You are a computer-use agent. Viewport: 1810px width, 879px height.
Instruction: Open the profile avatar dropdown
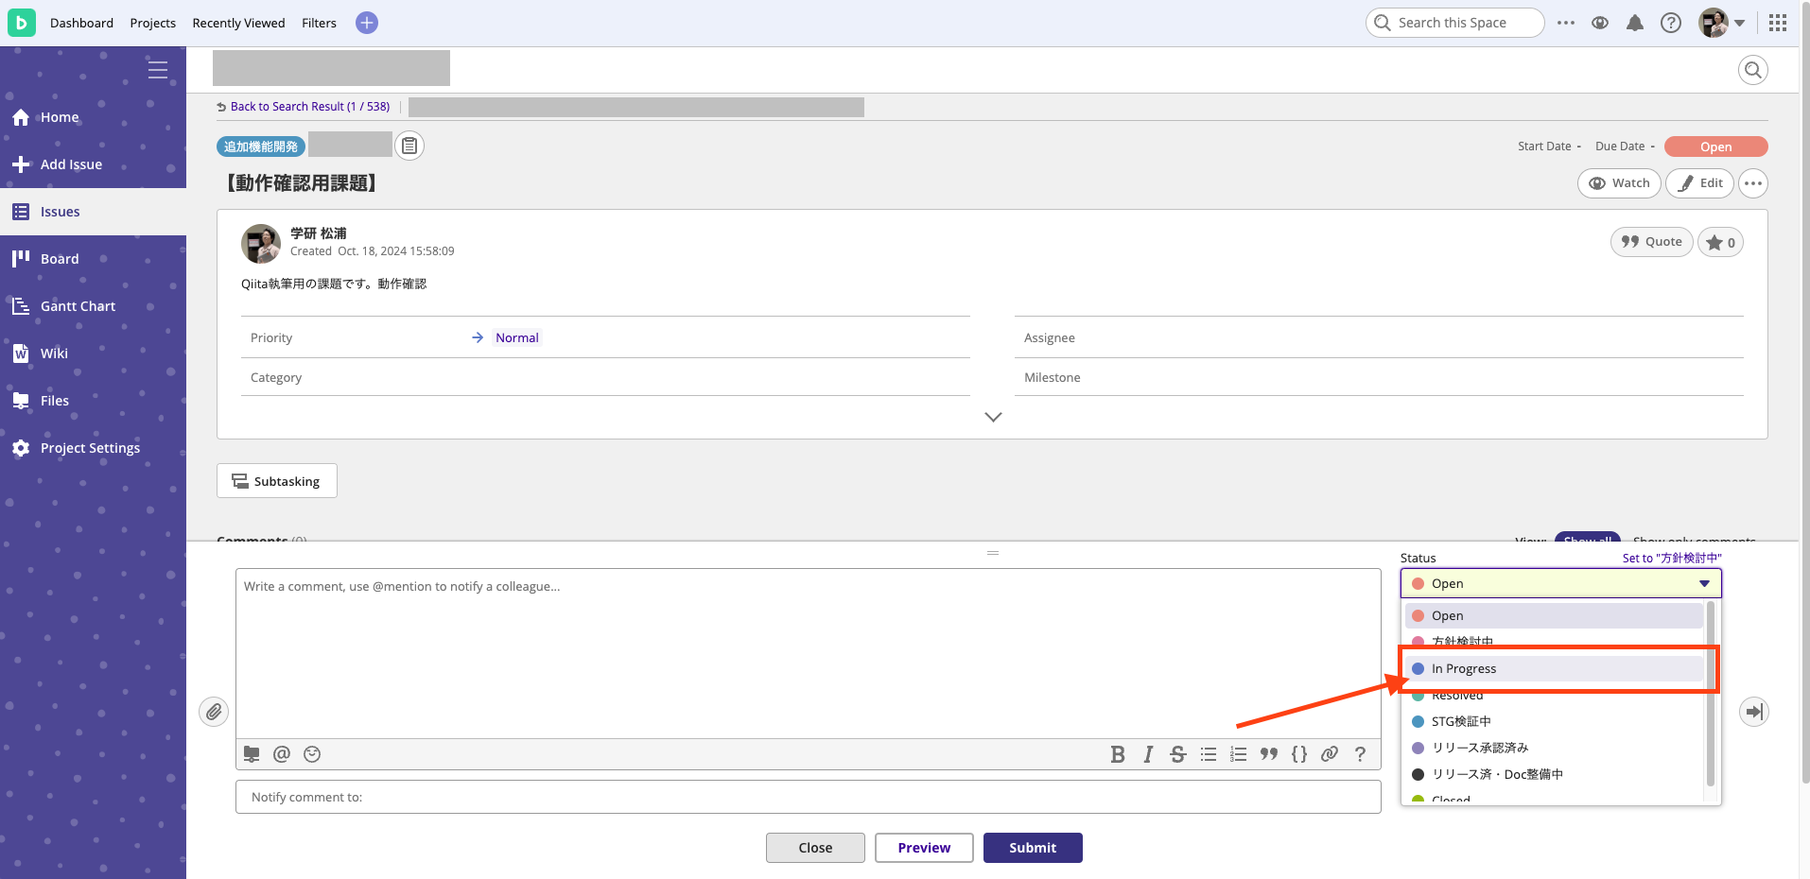(1718, 23)
